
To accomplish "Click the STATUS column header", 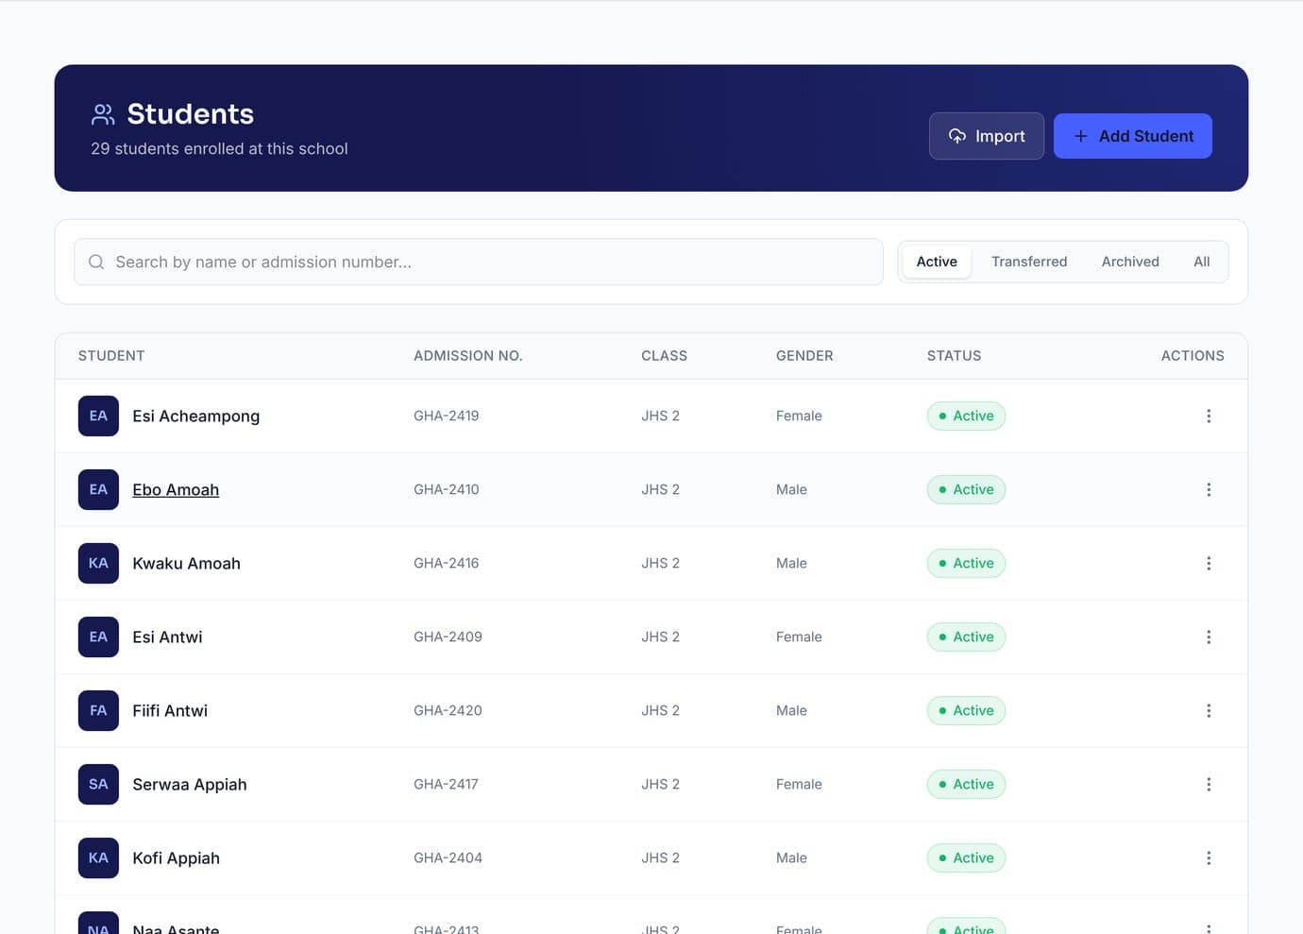I will pyautogui.click(x=954, y=356).
